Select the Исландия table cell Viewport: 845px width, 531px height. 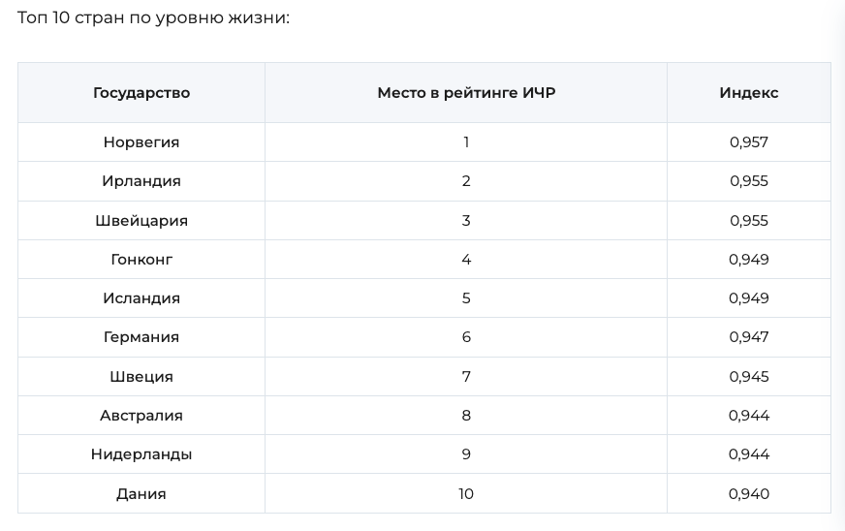click(141, 298)
